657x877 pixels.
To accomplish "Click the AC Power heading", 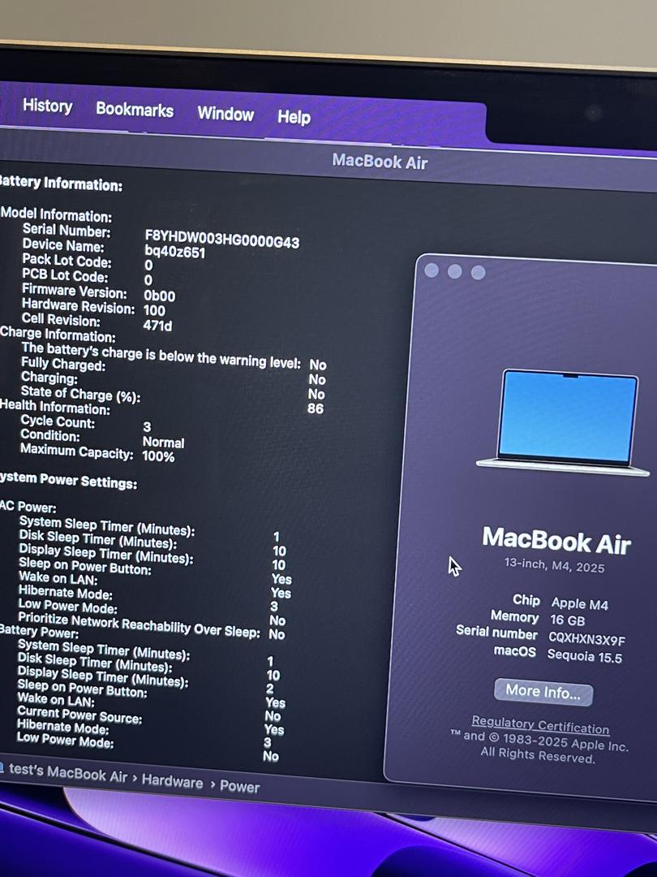I will (28, 507).
